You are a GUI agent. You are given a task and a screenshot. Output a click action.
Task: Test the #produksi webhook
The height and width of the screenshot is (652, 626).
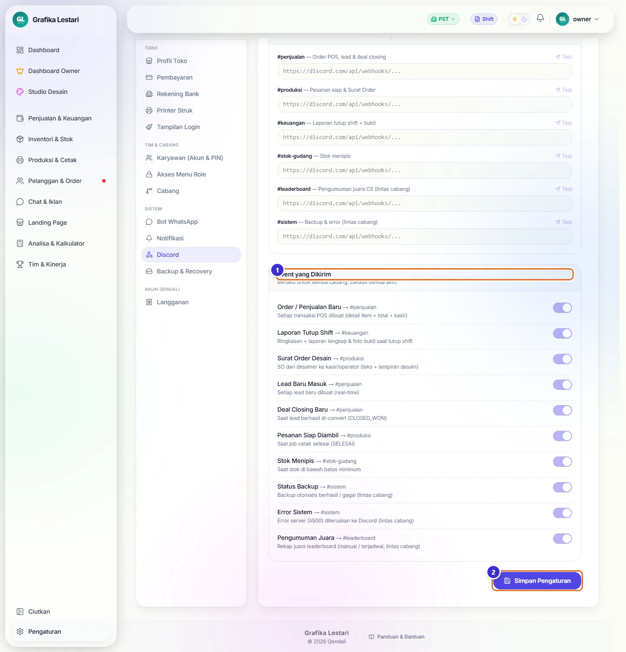[x=563, y=90]
